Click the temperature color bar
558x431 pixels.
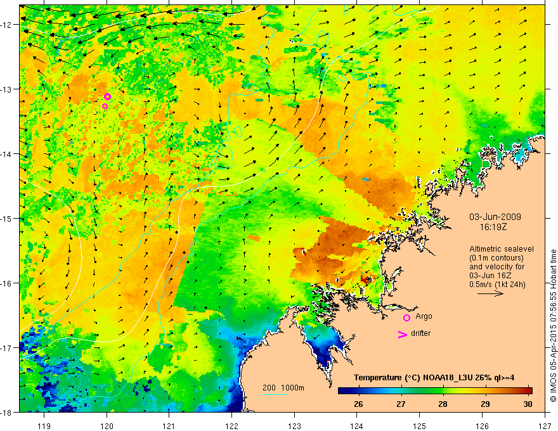pos(435,390)
